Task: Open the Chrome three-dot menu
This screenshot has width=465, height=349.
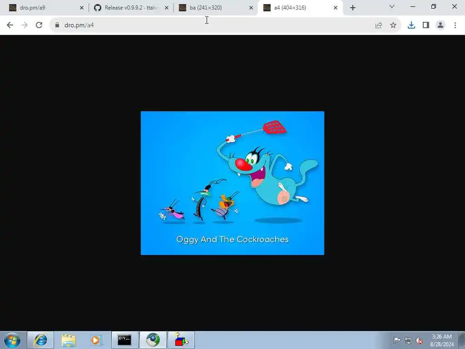Action: (x=455, y=25)
